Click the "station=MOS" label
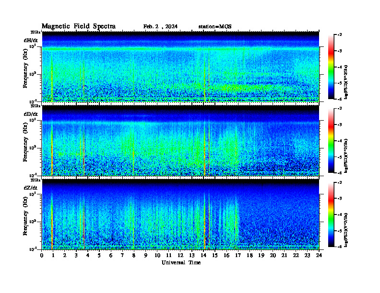The image size is (380, 293). [x=215, y=27]
